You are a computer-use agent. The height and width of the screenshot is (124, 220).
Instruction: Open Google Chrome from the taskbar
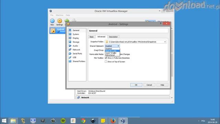click(x=83, y=121)
